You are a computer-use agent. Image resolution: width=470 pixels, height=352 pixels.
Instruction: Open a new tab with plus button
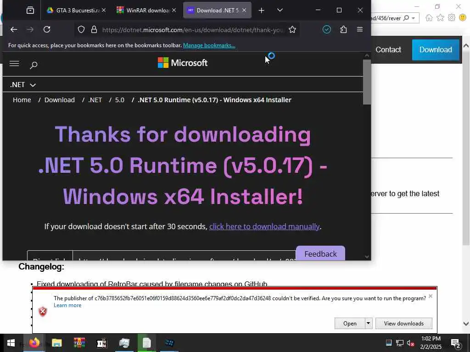click(261, 11)
